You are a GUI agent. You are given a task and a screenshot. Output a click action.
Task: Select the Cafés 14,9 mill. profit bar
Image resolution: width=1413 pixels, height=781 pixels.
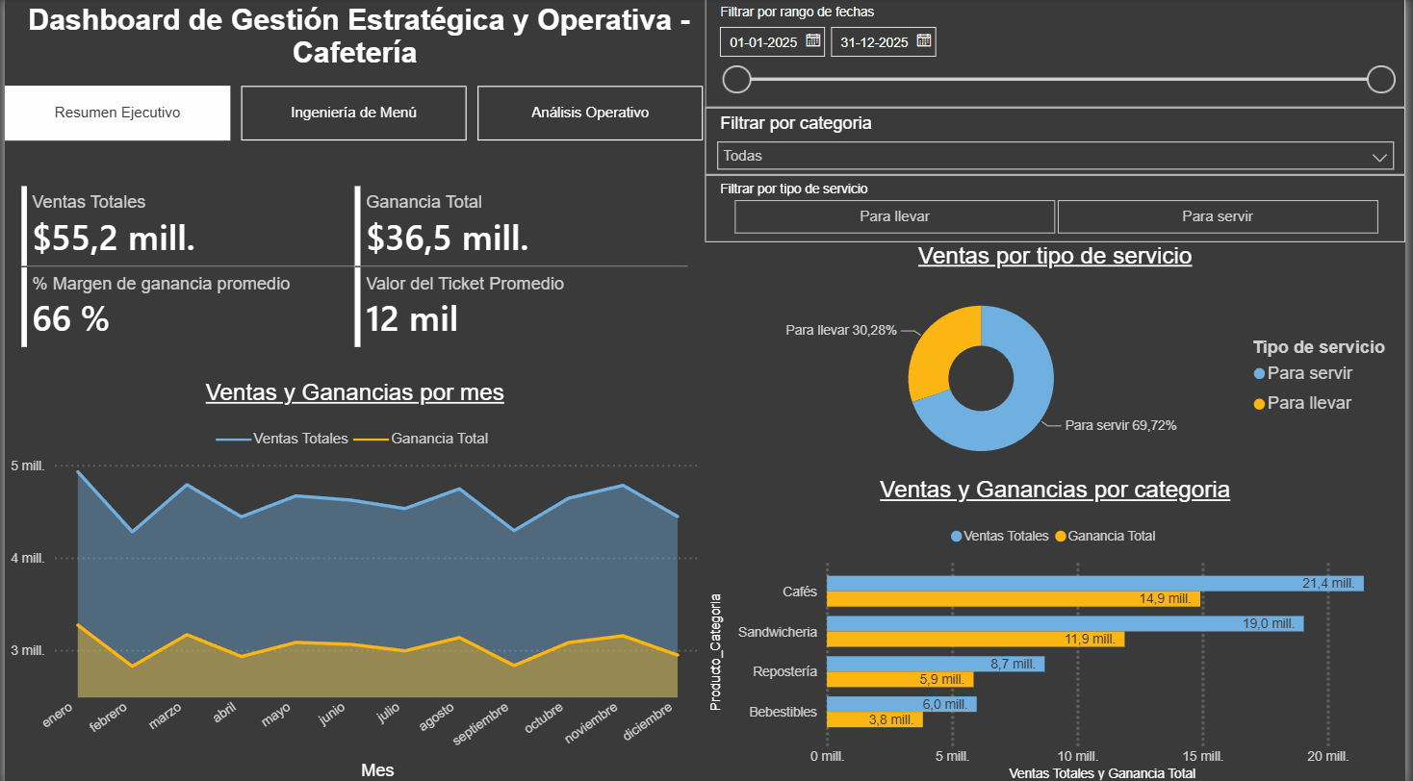tap(1014, 599)
